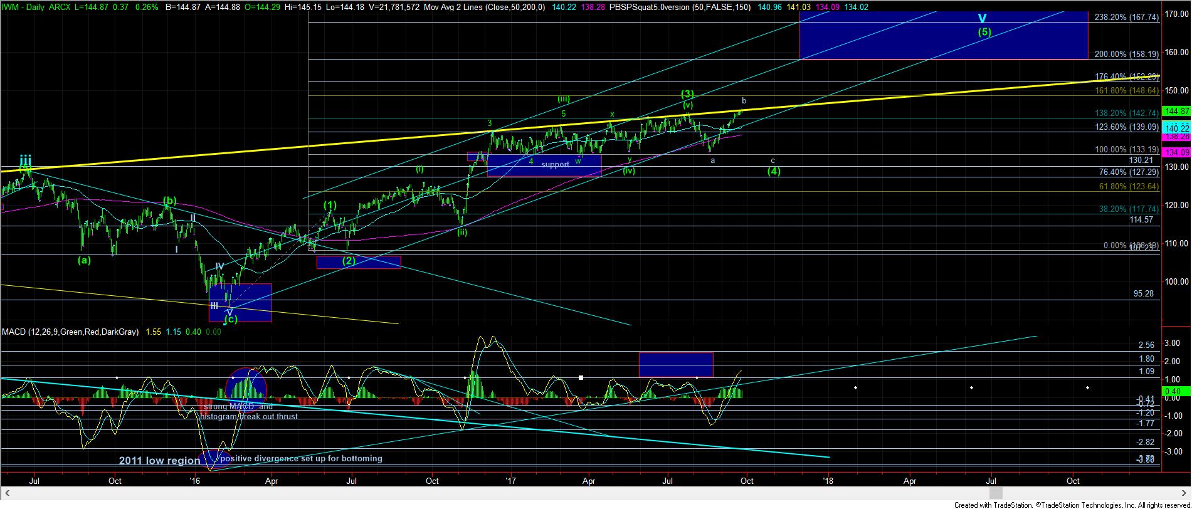Click the '18 year marker on time axis
Viewport: 1192px width, 509px height.
828,481
